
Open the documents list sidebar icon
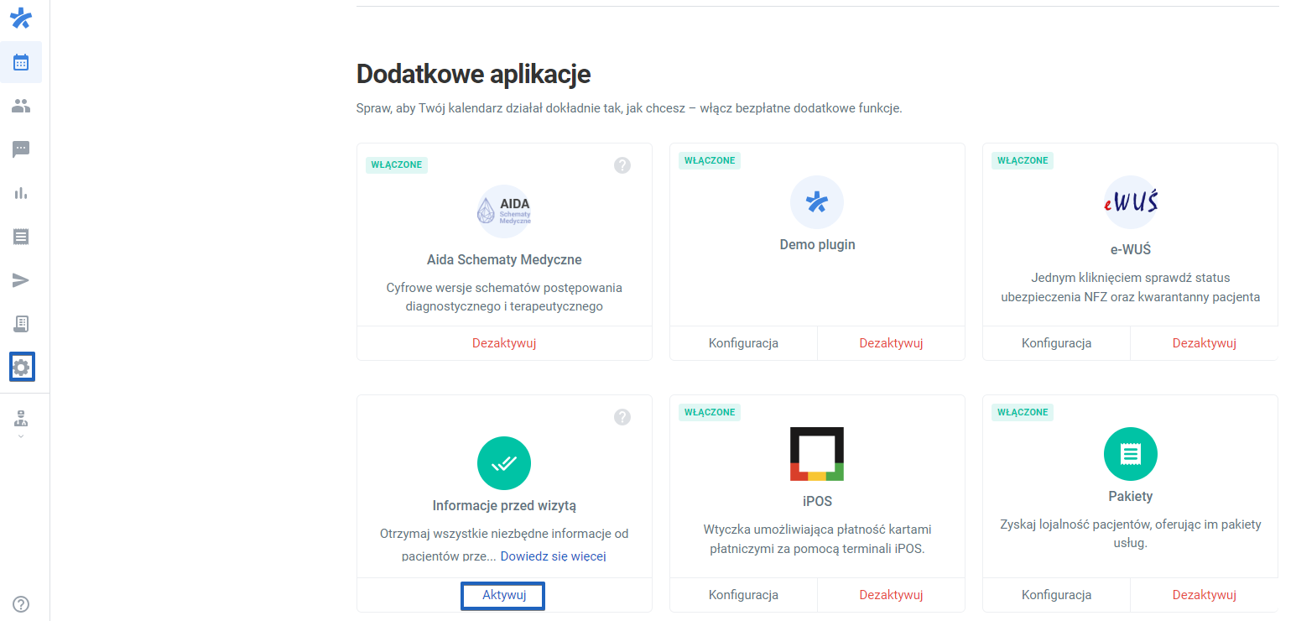pyautogui.click(x=21, y=237)
